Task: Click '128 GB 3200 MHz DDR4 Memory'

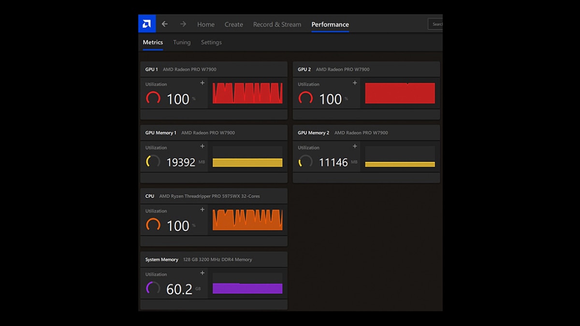Action: (217, 259)
